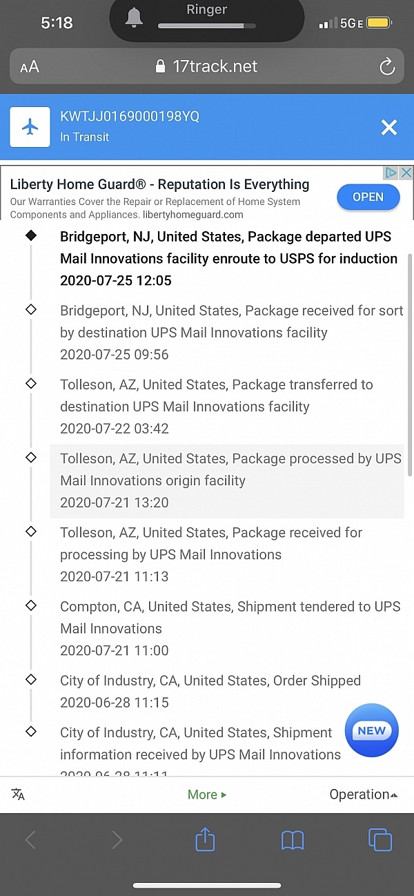
Task: Tap the Safari reload page icon
Action: coord(387,67)
